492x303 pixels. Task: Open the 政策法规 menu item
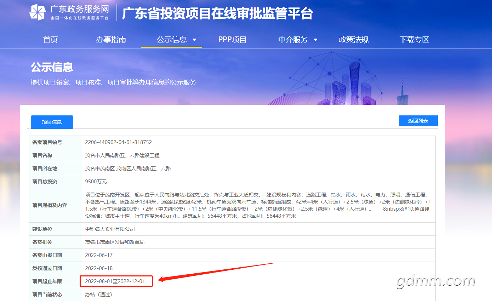[354, 40]
